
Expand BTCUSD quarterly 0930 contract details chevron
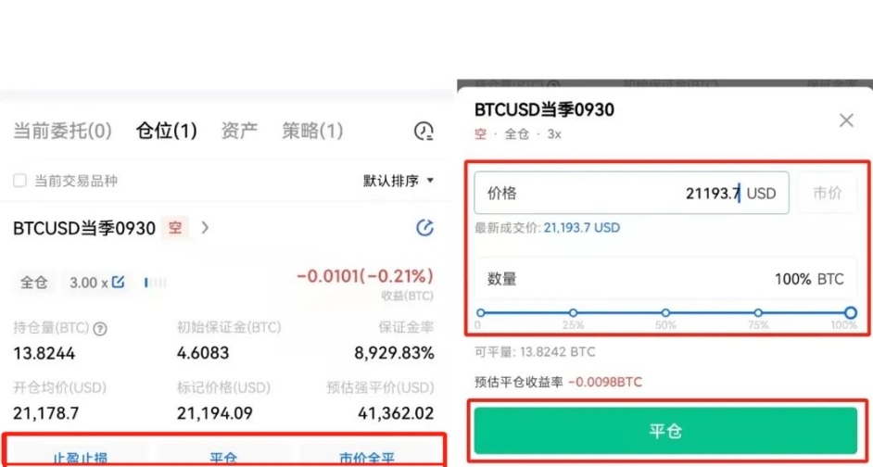205,228
